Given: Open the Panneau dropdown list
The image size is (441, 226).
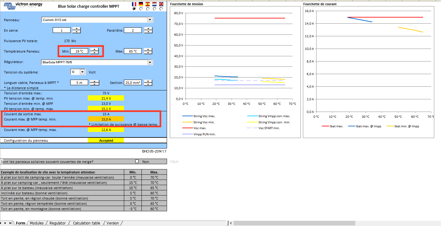Looking at the screenshot, I should point(150,20).
